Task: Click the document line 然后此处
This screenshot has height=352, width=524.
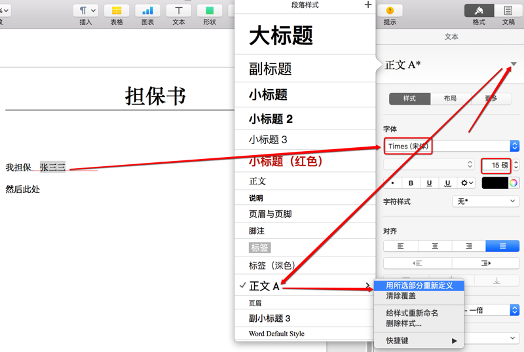Action: point(23,189)
